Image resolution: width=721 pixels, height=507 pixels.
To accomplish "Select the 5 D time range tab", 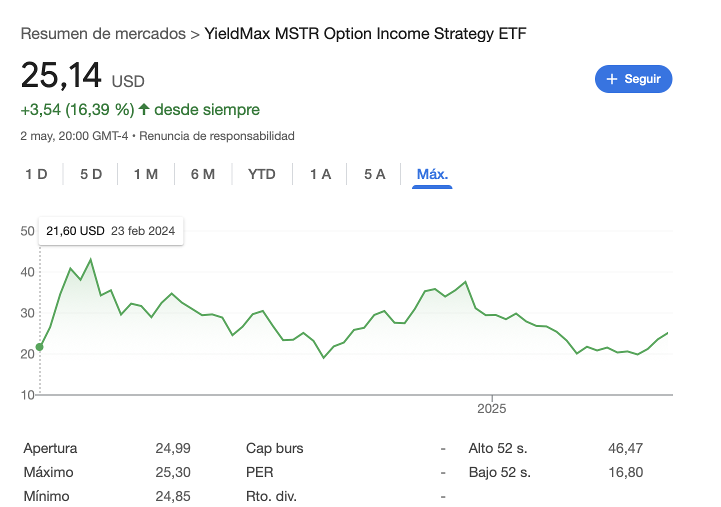I will click(91, 174).
